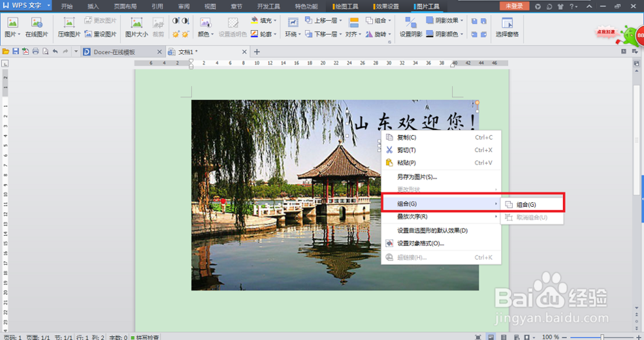The width and height of the screenshot is (644, 340).
Task: Expand Send Backward (下移一层) dropdown
Action: [x=341, y=34]
